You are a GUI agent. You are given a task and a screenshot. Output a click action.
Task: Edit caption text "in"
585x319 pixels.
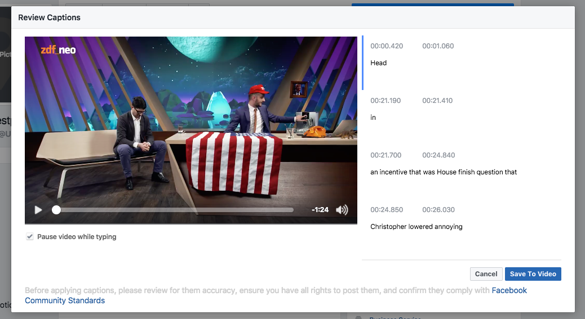point(373,118)
